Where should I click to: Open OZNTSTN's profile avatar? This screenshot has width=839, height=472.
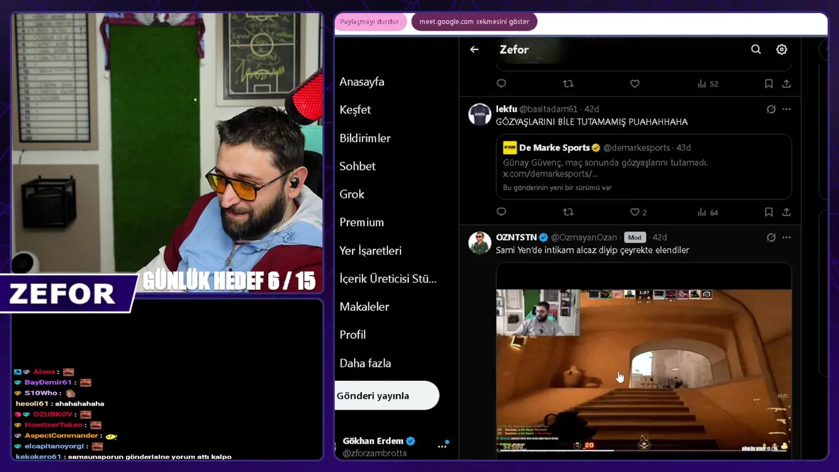480,243
